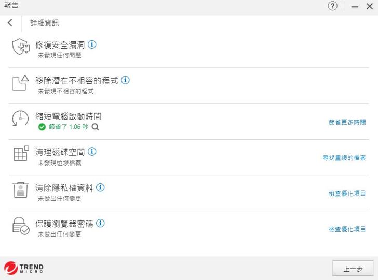
Task: Open 檢查優化項目 link for 保護瀏覽器密碼
Action: point(347,229)
